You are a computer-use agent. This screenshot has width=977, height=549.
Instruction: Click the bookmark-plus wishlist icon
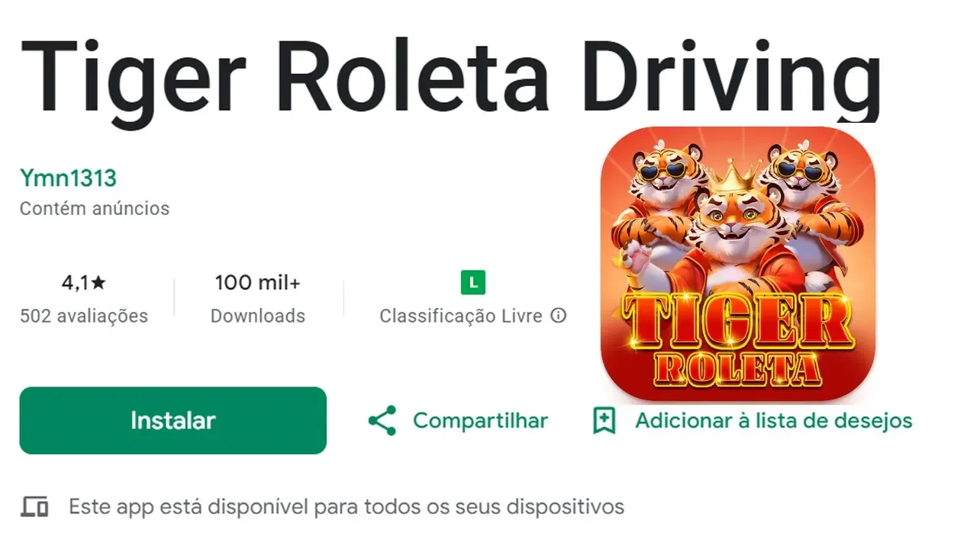pyautogui.click(x=605, y=421)
